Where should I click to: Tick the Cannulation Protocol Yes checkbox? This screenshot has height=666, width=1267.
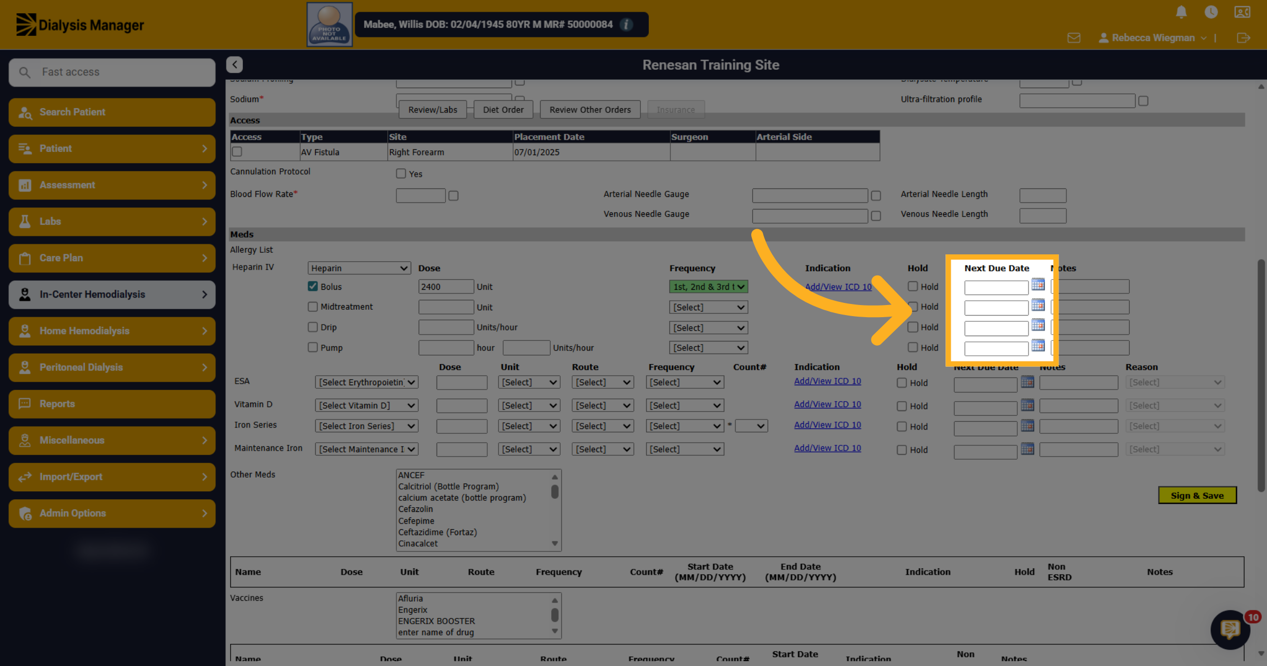(x=401, y=173)
